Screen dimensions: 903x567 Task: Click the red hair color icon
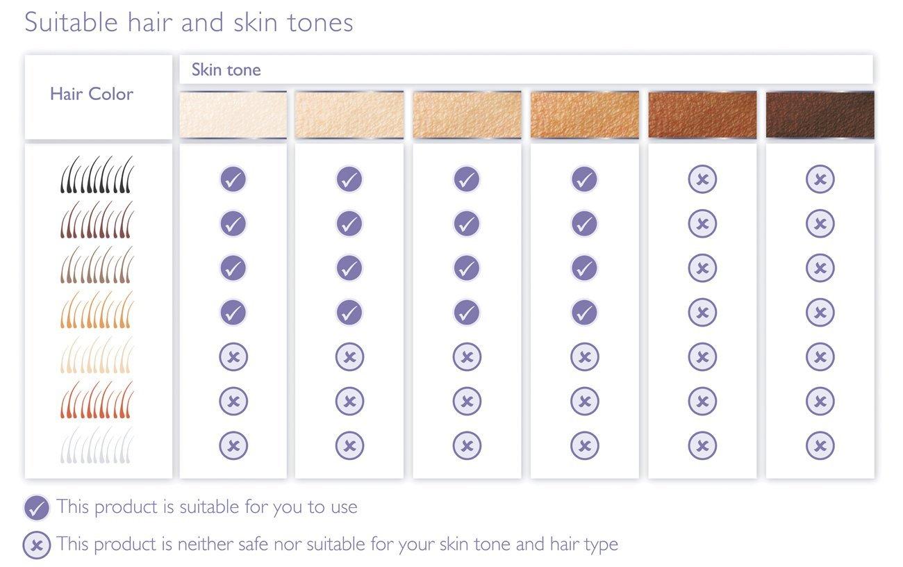[x=97, y=399]
